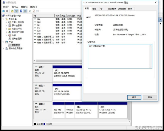Click the 存储 storage icon in tree
Viewport: 164px width, 131px height.
click(7, 42)
